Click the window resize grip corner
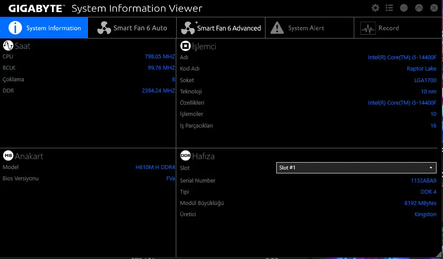The image size is (443, 259). 439,255
